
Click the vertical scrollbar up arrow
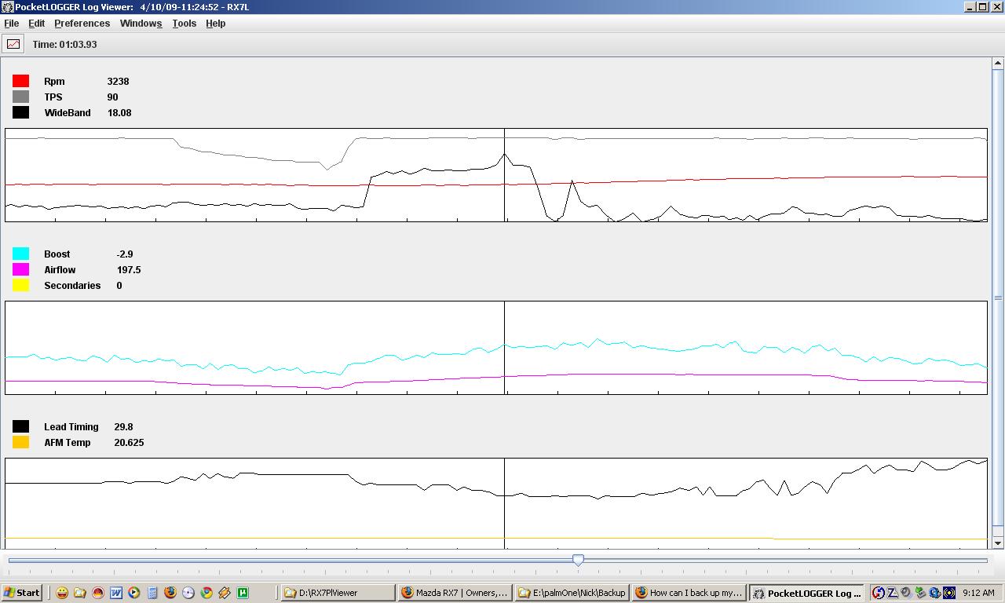click(998, 63)
